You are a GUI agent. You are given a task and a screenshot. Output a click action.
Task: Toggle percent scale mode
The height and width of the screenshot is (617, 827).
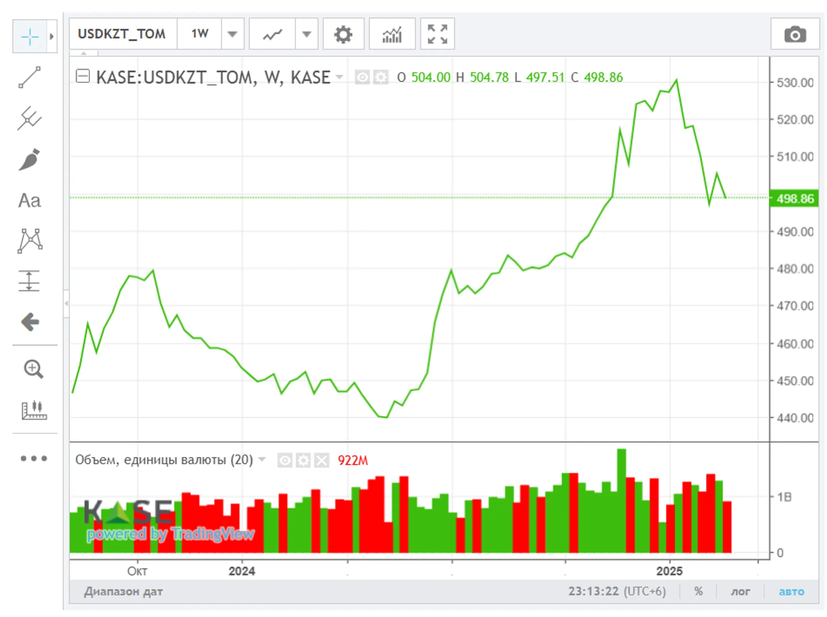coord(698,591)
